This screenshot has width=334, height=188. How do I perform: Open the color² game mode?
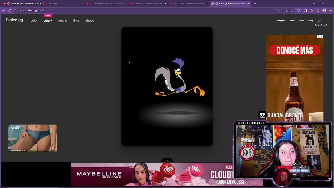click(x=48, y=21)
